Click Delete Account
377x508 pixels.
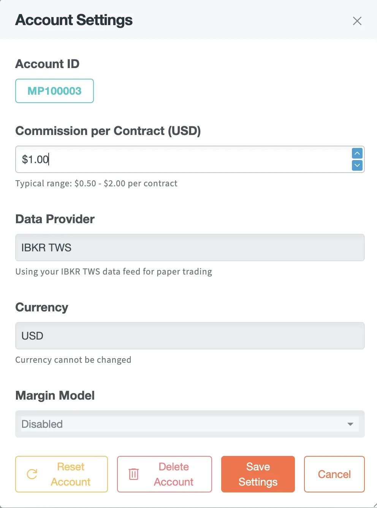(164, 474)
